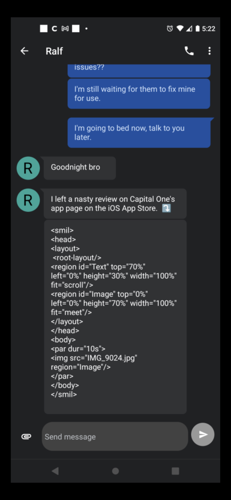Tap the send message arrow button

(203, 434)
